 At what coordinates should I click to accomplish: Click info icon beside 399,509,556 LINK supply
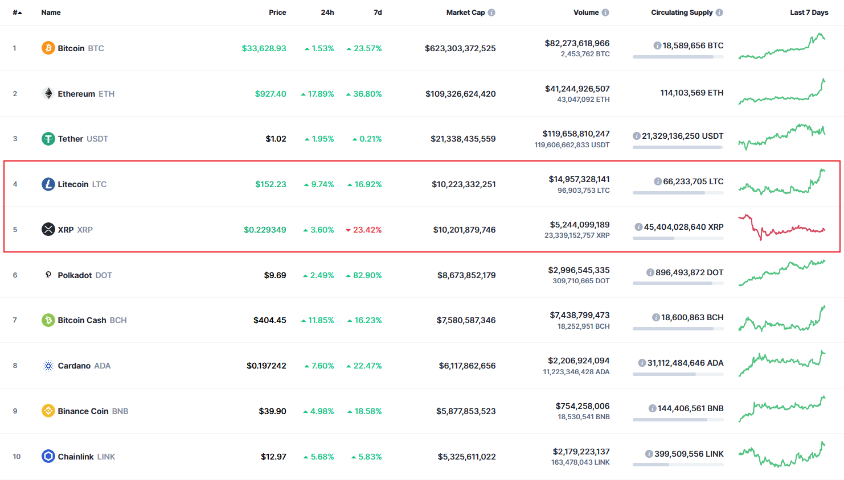coord(649,454)
